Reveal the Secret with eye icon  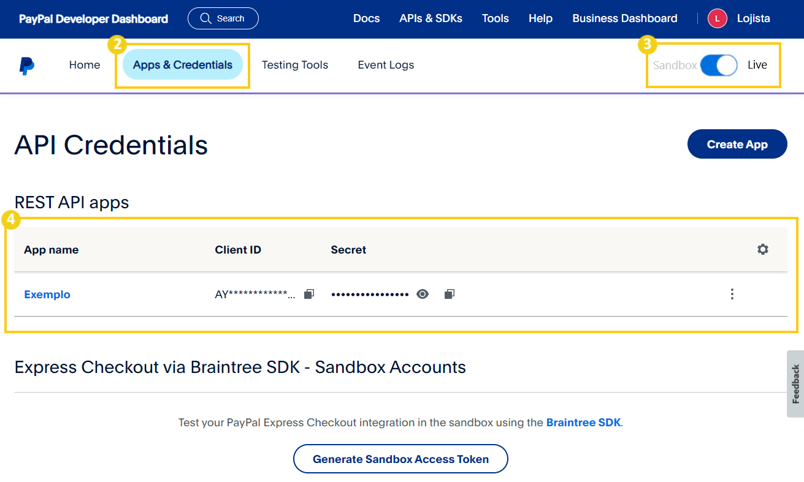(423, 294)
